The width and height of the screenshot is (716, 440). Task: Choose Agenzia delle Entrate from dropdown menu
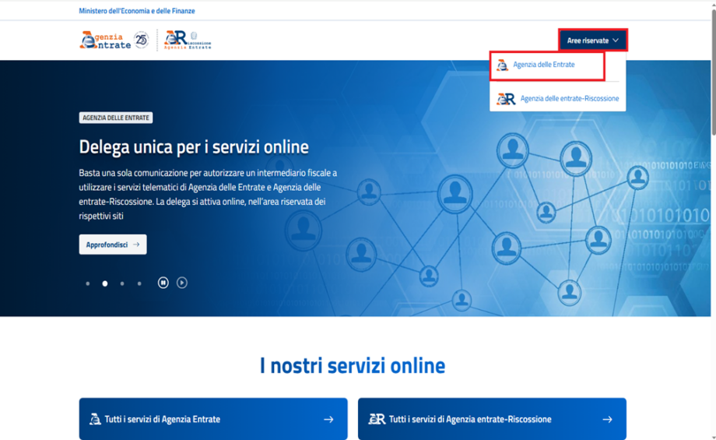click(x=543, y=65)
